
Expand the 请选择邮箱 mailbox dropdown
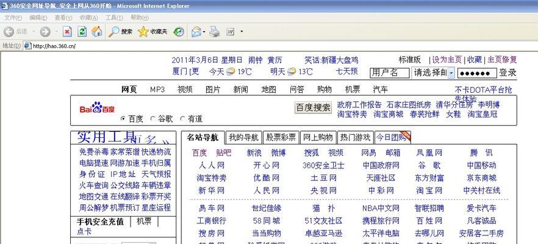(x=451, y=73)
